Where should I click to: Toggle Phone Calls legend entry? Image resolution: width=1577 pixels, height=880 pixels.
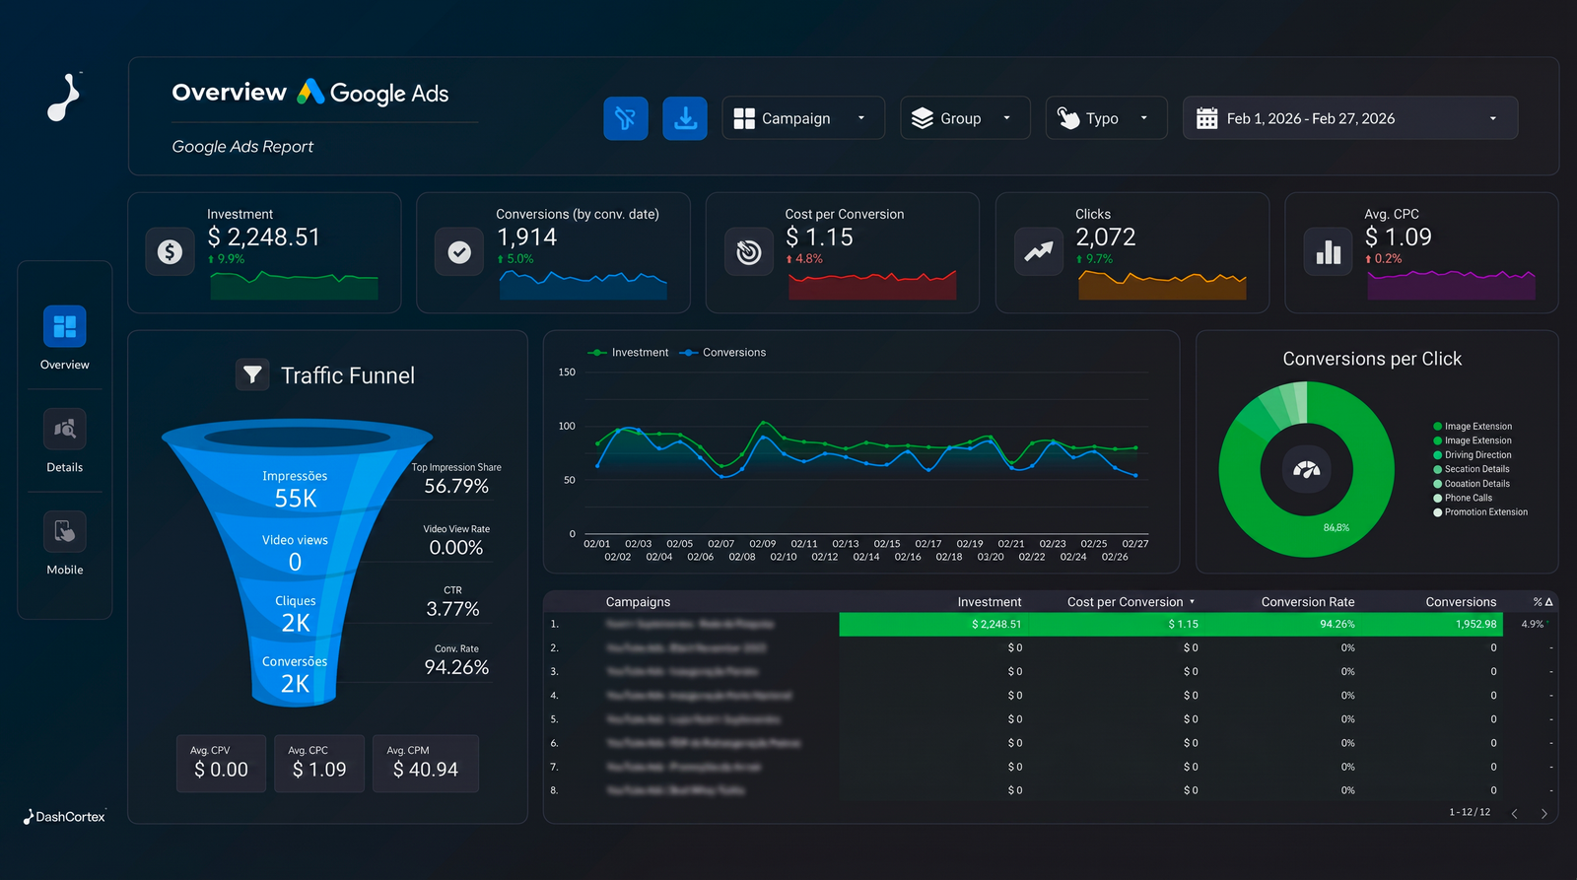click(1463, 498)
